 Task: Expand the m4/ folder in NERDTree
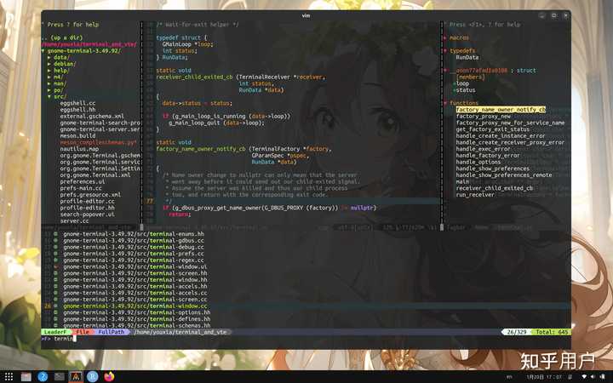click(49, 77)
